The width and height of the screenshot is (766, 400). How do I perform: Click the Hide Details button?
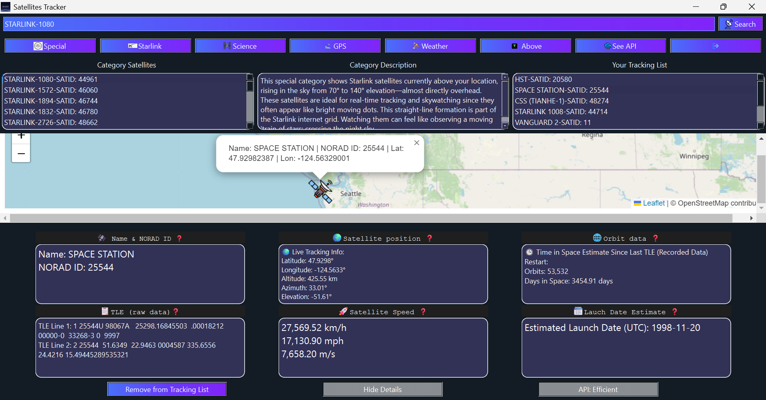383,389
